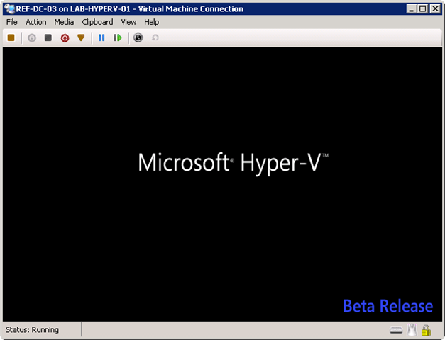Click the Status: Running text

[33, 330]
